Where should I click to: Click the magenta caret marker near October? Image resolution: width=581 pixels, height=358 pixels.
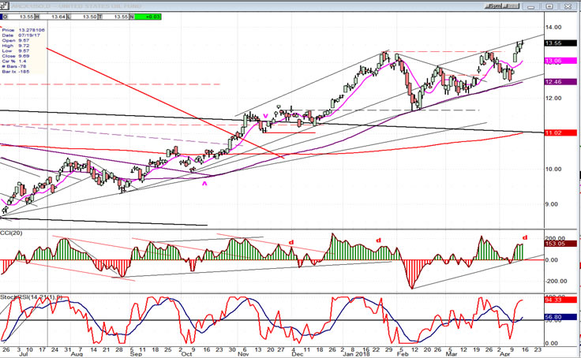point(204,182)
